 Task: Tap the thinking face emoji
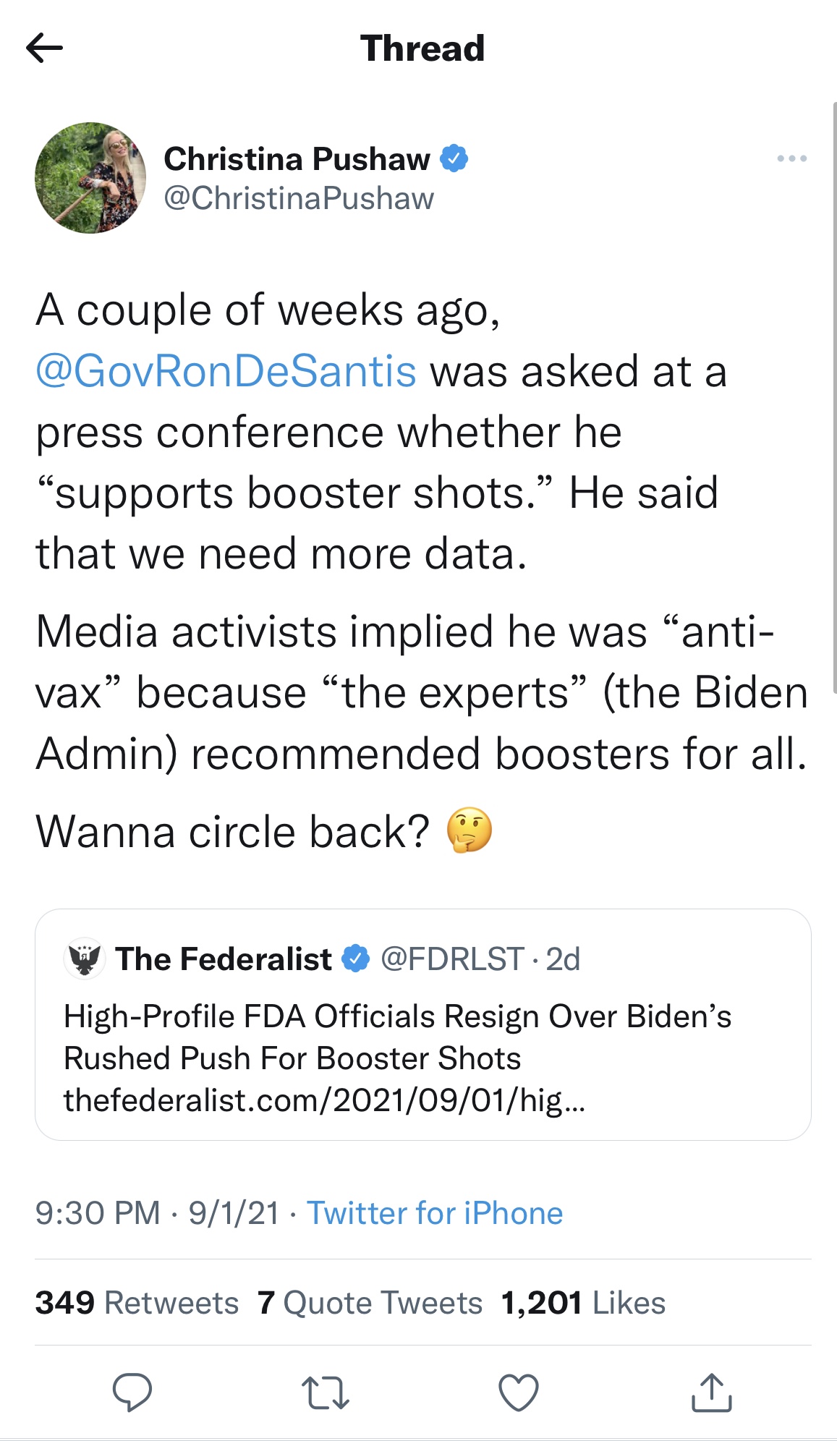(470, 830)
